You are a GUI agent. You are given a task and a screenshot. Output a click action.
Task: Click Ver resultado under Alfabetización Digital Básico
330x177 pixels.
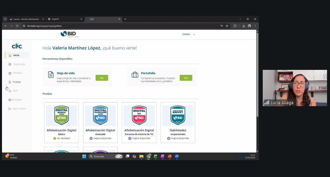coord(62,138)
